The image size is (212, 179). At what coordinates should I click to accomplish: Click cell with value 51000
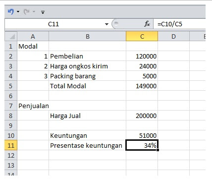142,135
